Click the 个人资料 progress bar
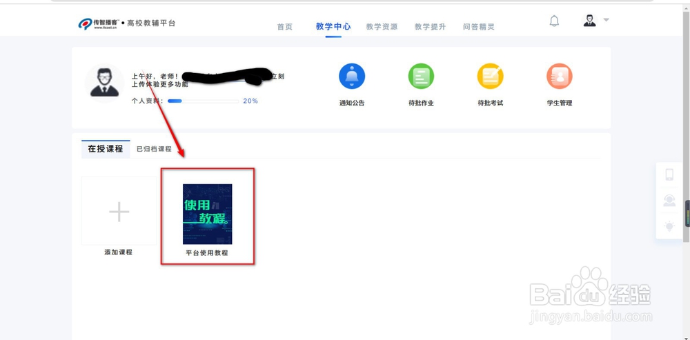The image size is (690, 340). (204, 101)
